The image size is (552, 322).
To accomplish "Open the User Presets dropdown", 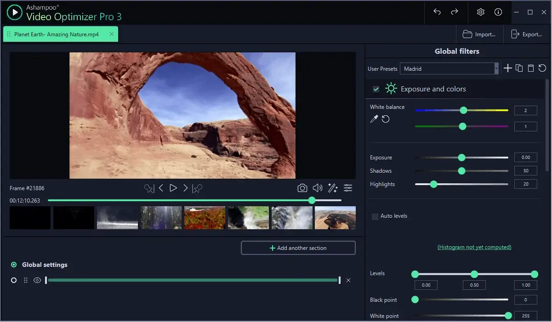I will click(x=497, y=68).
